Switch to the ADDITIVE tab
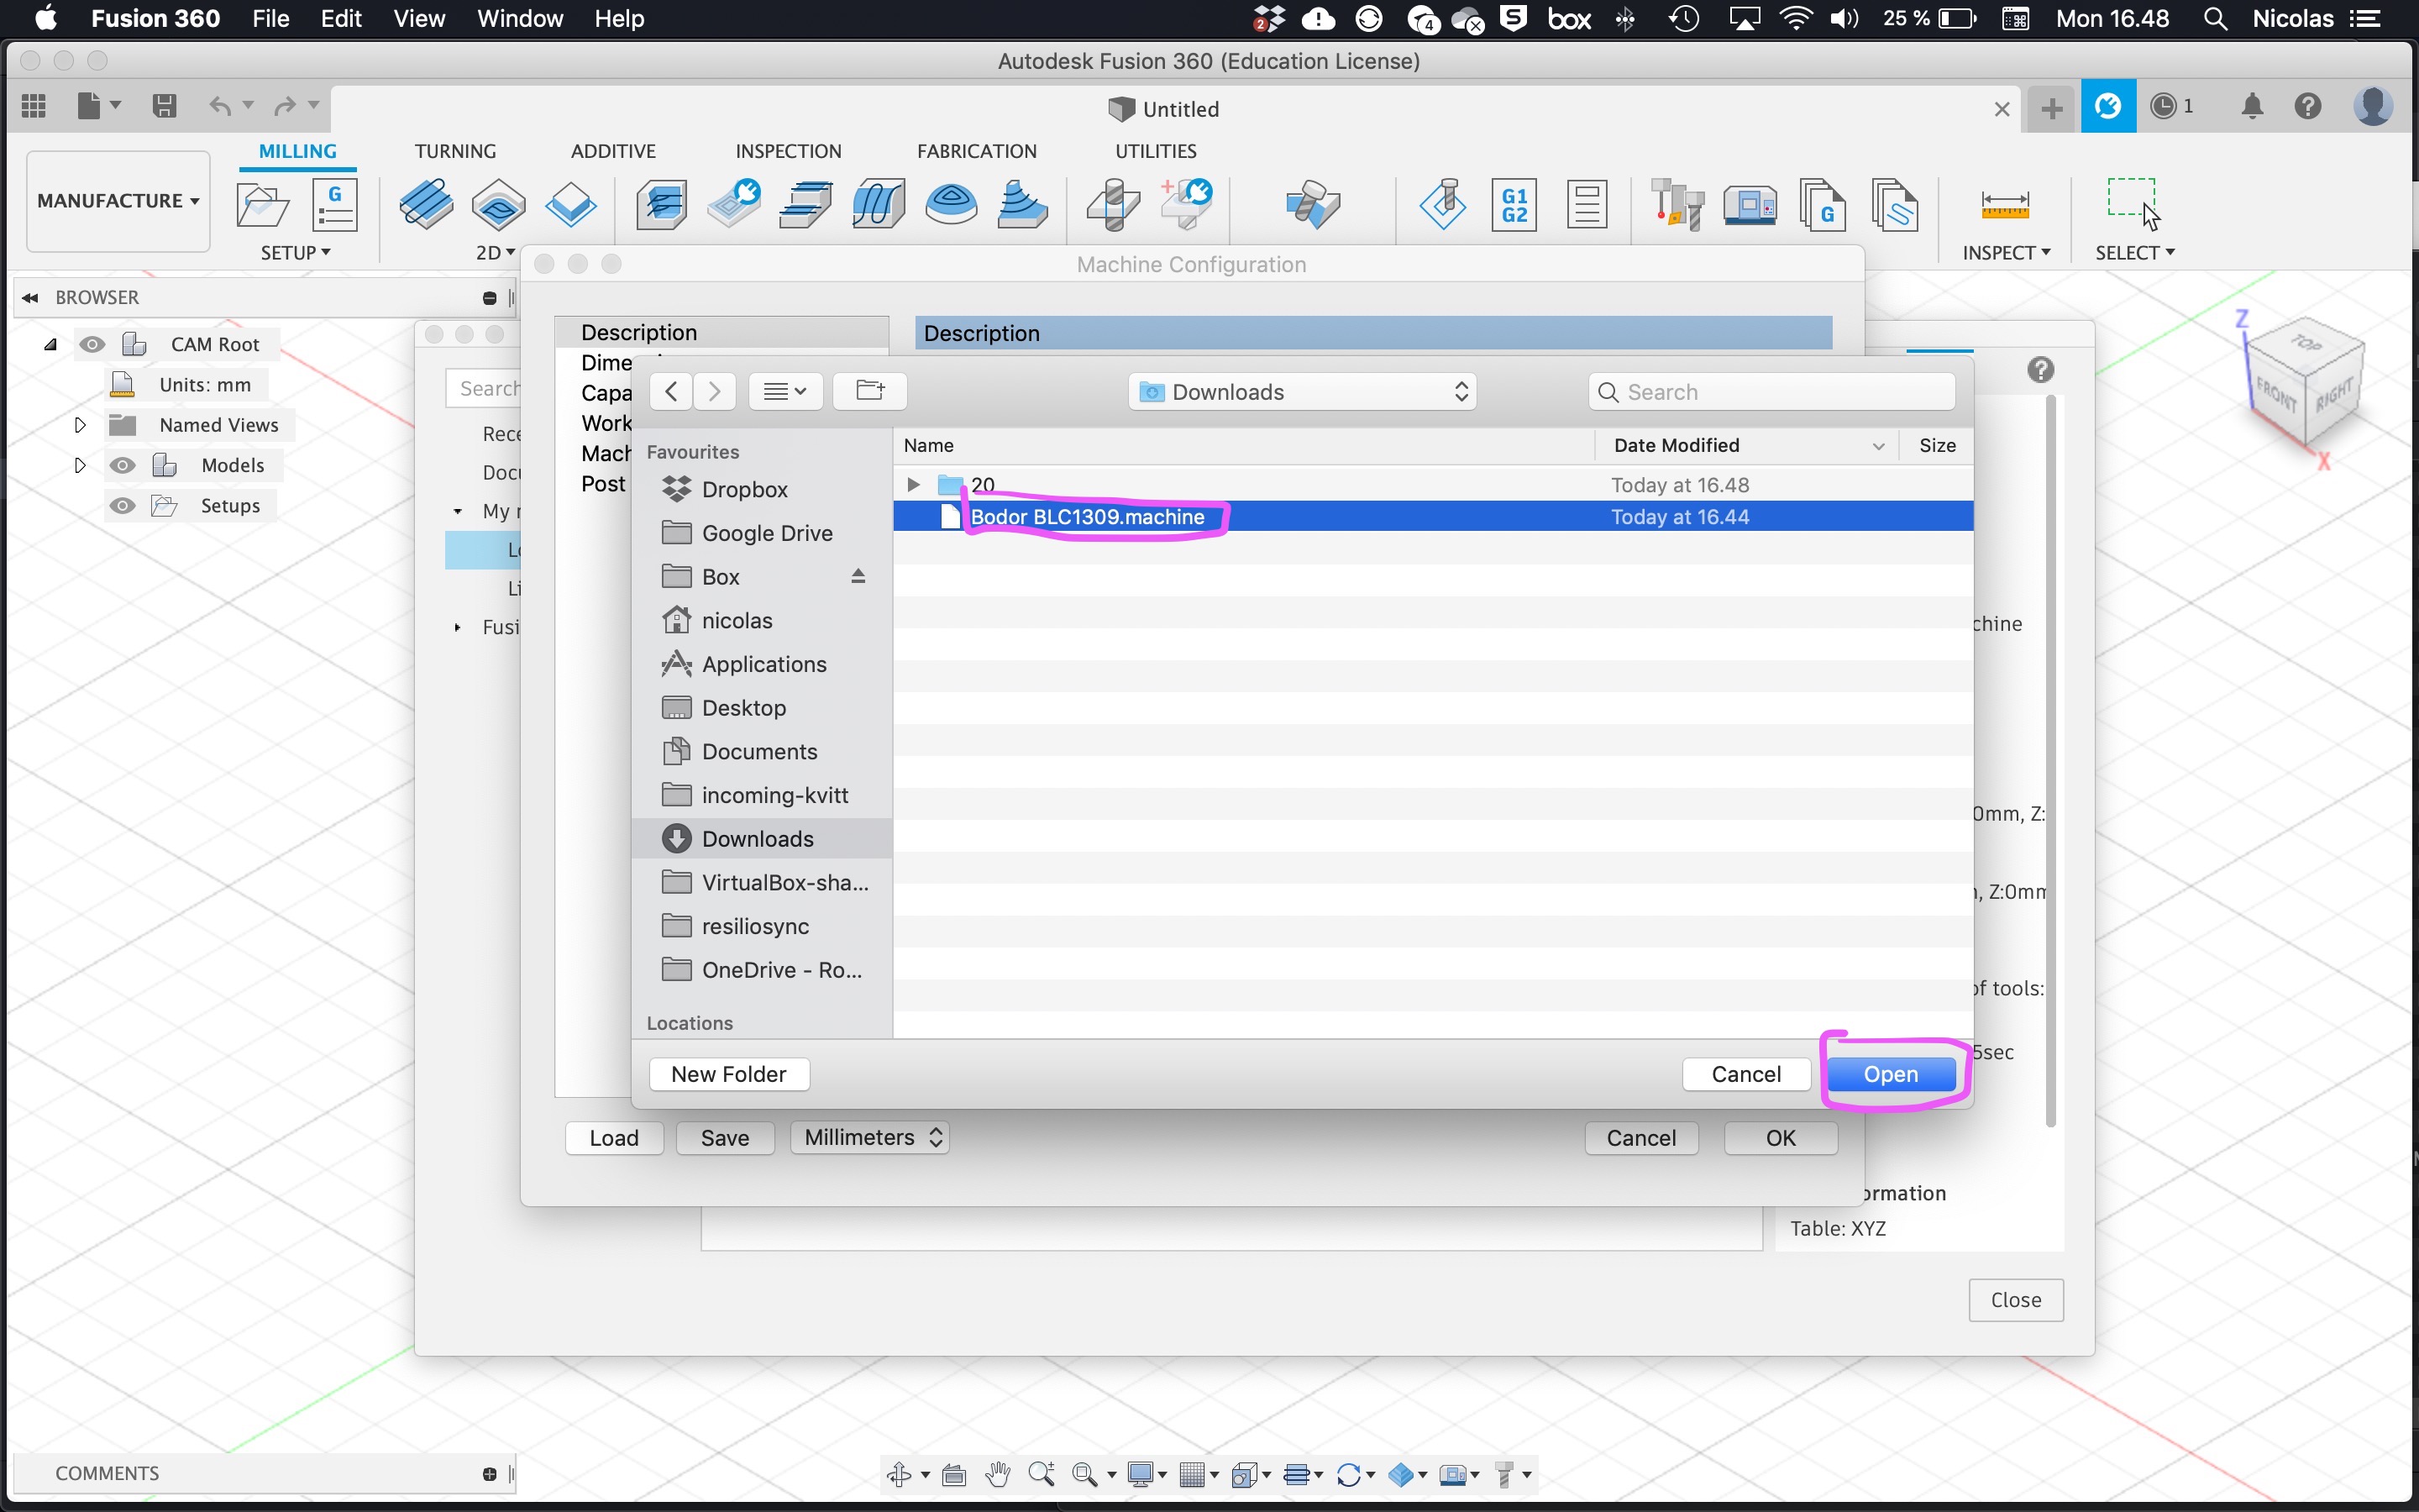Screen dimensions: 2419x1512 coord(613,151)
